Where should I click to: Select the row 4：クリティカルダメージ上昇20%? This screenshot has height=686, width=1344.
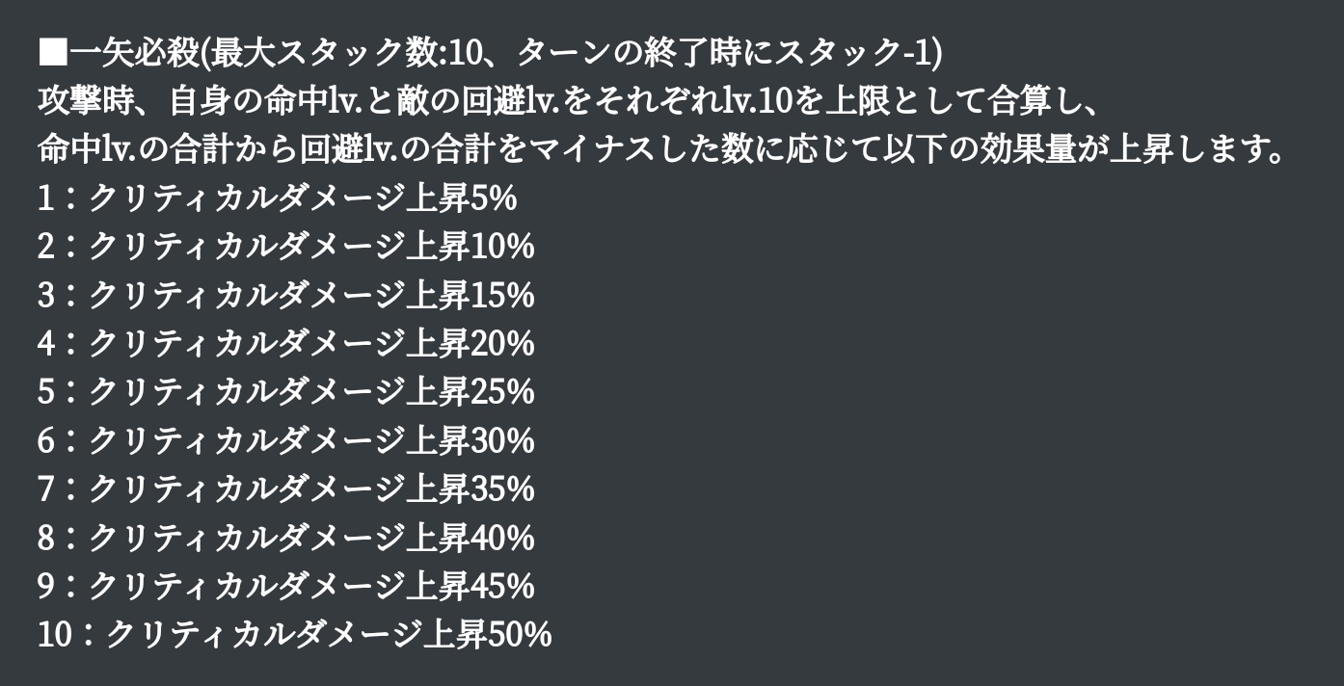pyautogui.click(x=285, y=343)
